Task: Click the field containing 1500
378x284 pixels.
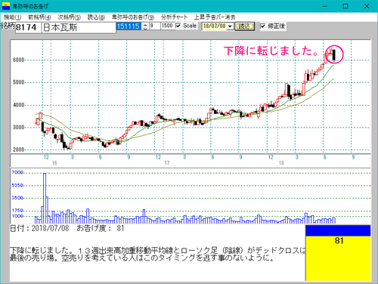Action: click(168, 26)
